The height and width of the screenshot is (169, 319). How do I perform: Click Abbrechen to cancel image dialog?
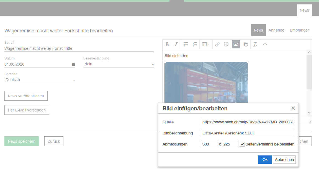(284, 160)
